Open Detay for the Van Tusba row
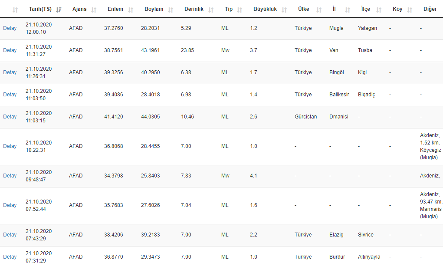443x266 pixels. click(10, 50)
